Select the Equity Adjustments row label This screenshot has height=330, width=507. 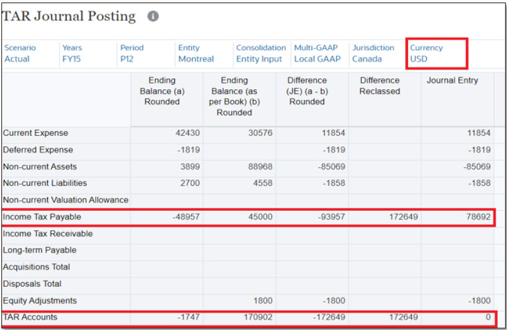[40, 301]
